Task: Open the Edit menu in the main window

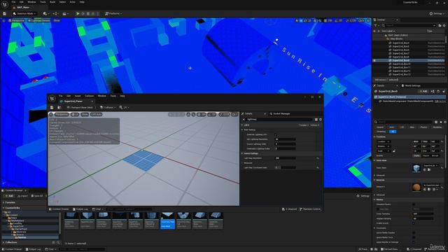Action: [22, 2]
